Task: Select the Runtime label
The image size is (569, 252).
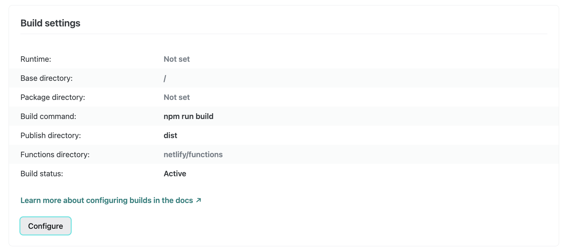Action: 36,59
